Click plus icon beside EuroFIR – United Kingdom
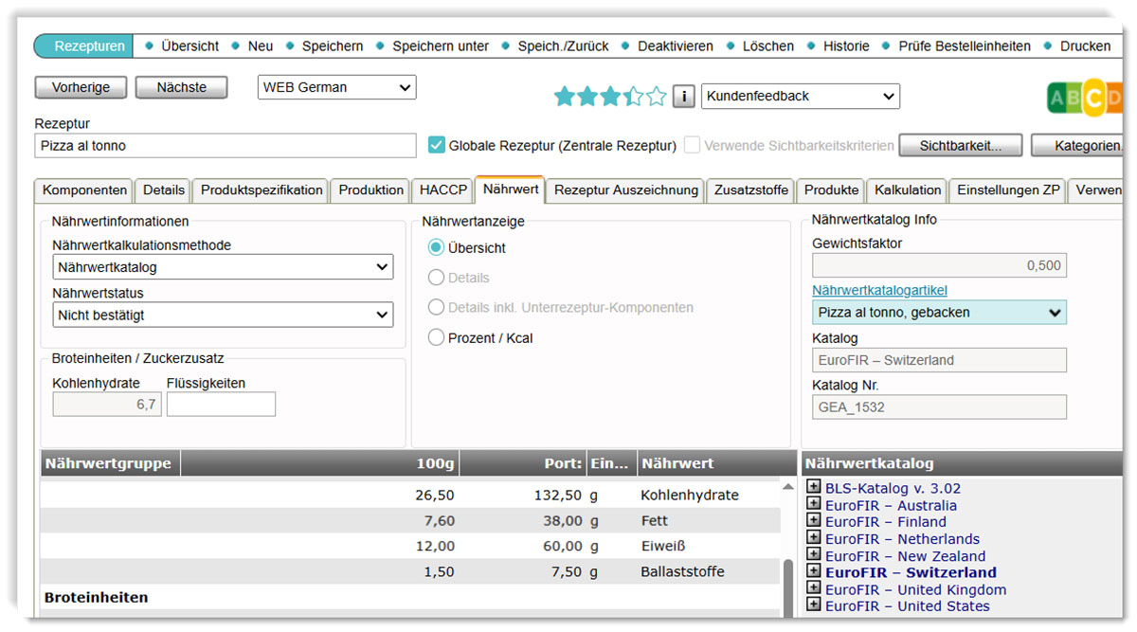Image resolution: width=1137 pixels, height=632 pixels. pyautogui.click(x=813, y=589)
